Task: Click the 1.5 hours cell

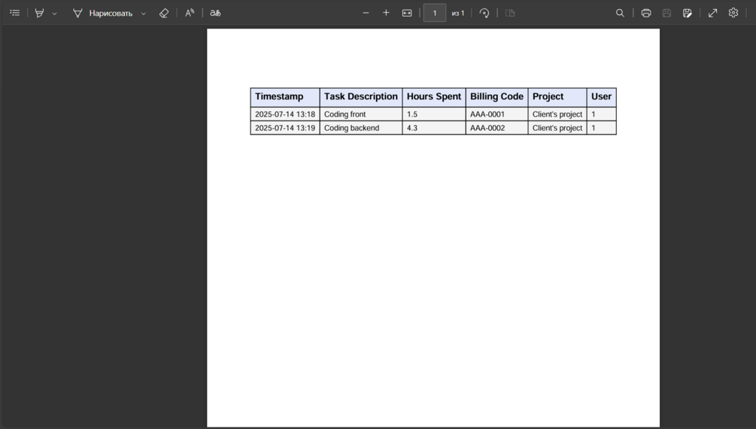Action: (434, 114)
